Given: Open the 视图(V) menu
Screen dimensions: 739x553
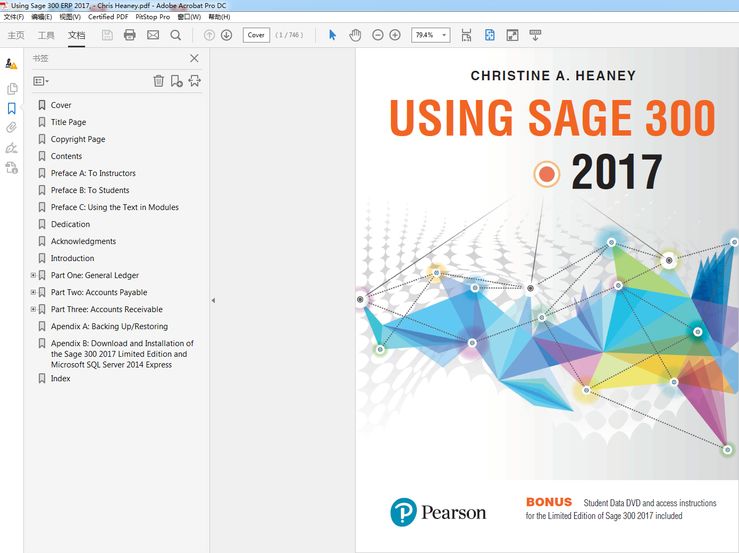Looking at the screenshot, I should (x=70, y=17).
